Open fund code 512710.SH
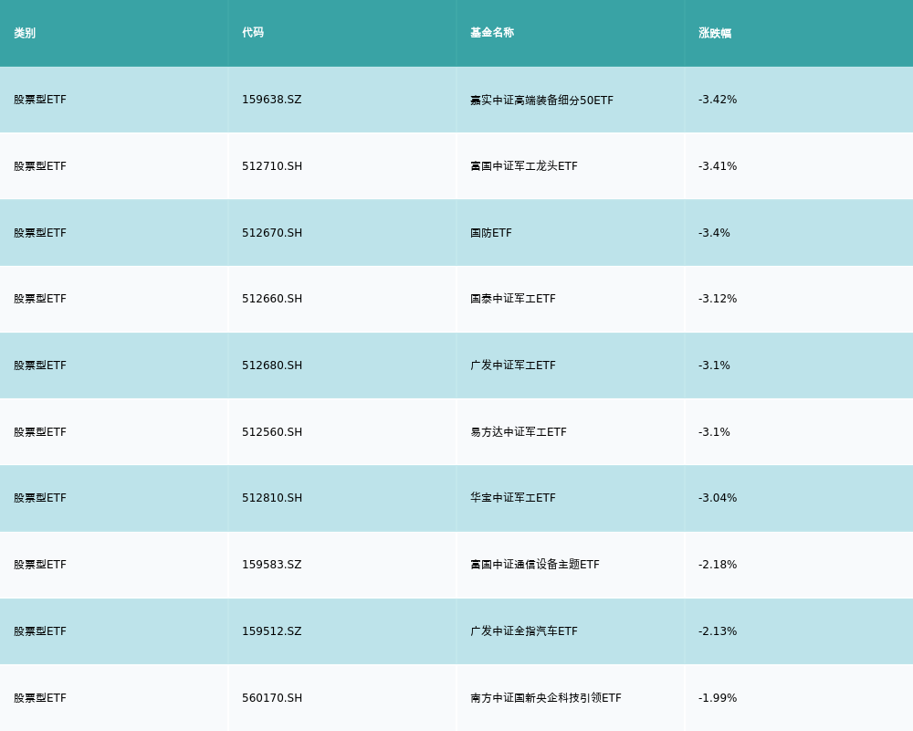 (x=271, y=166)
